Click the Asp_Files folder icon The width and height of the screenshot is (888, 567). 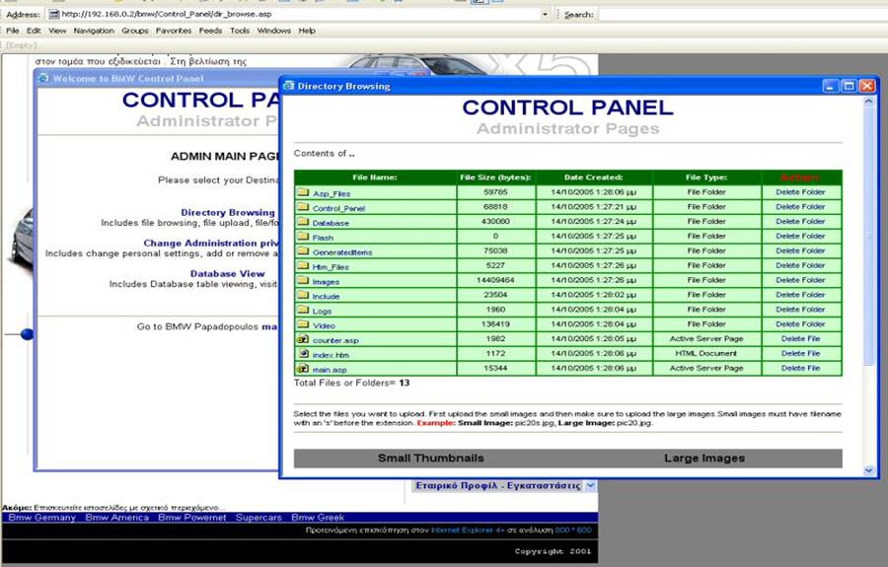tap(303, 192)
